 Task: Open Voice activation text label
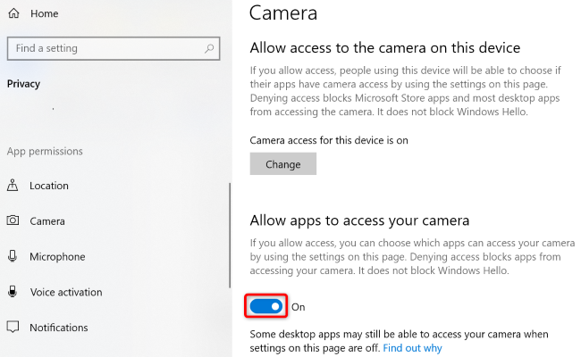point(66,292)
